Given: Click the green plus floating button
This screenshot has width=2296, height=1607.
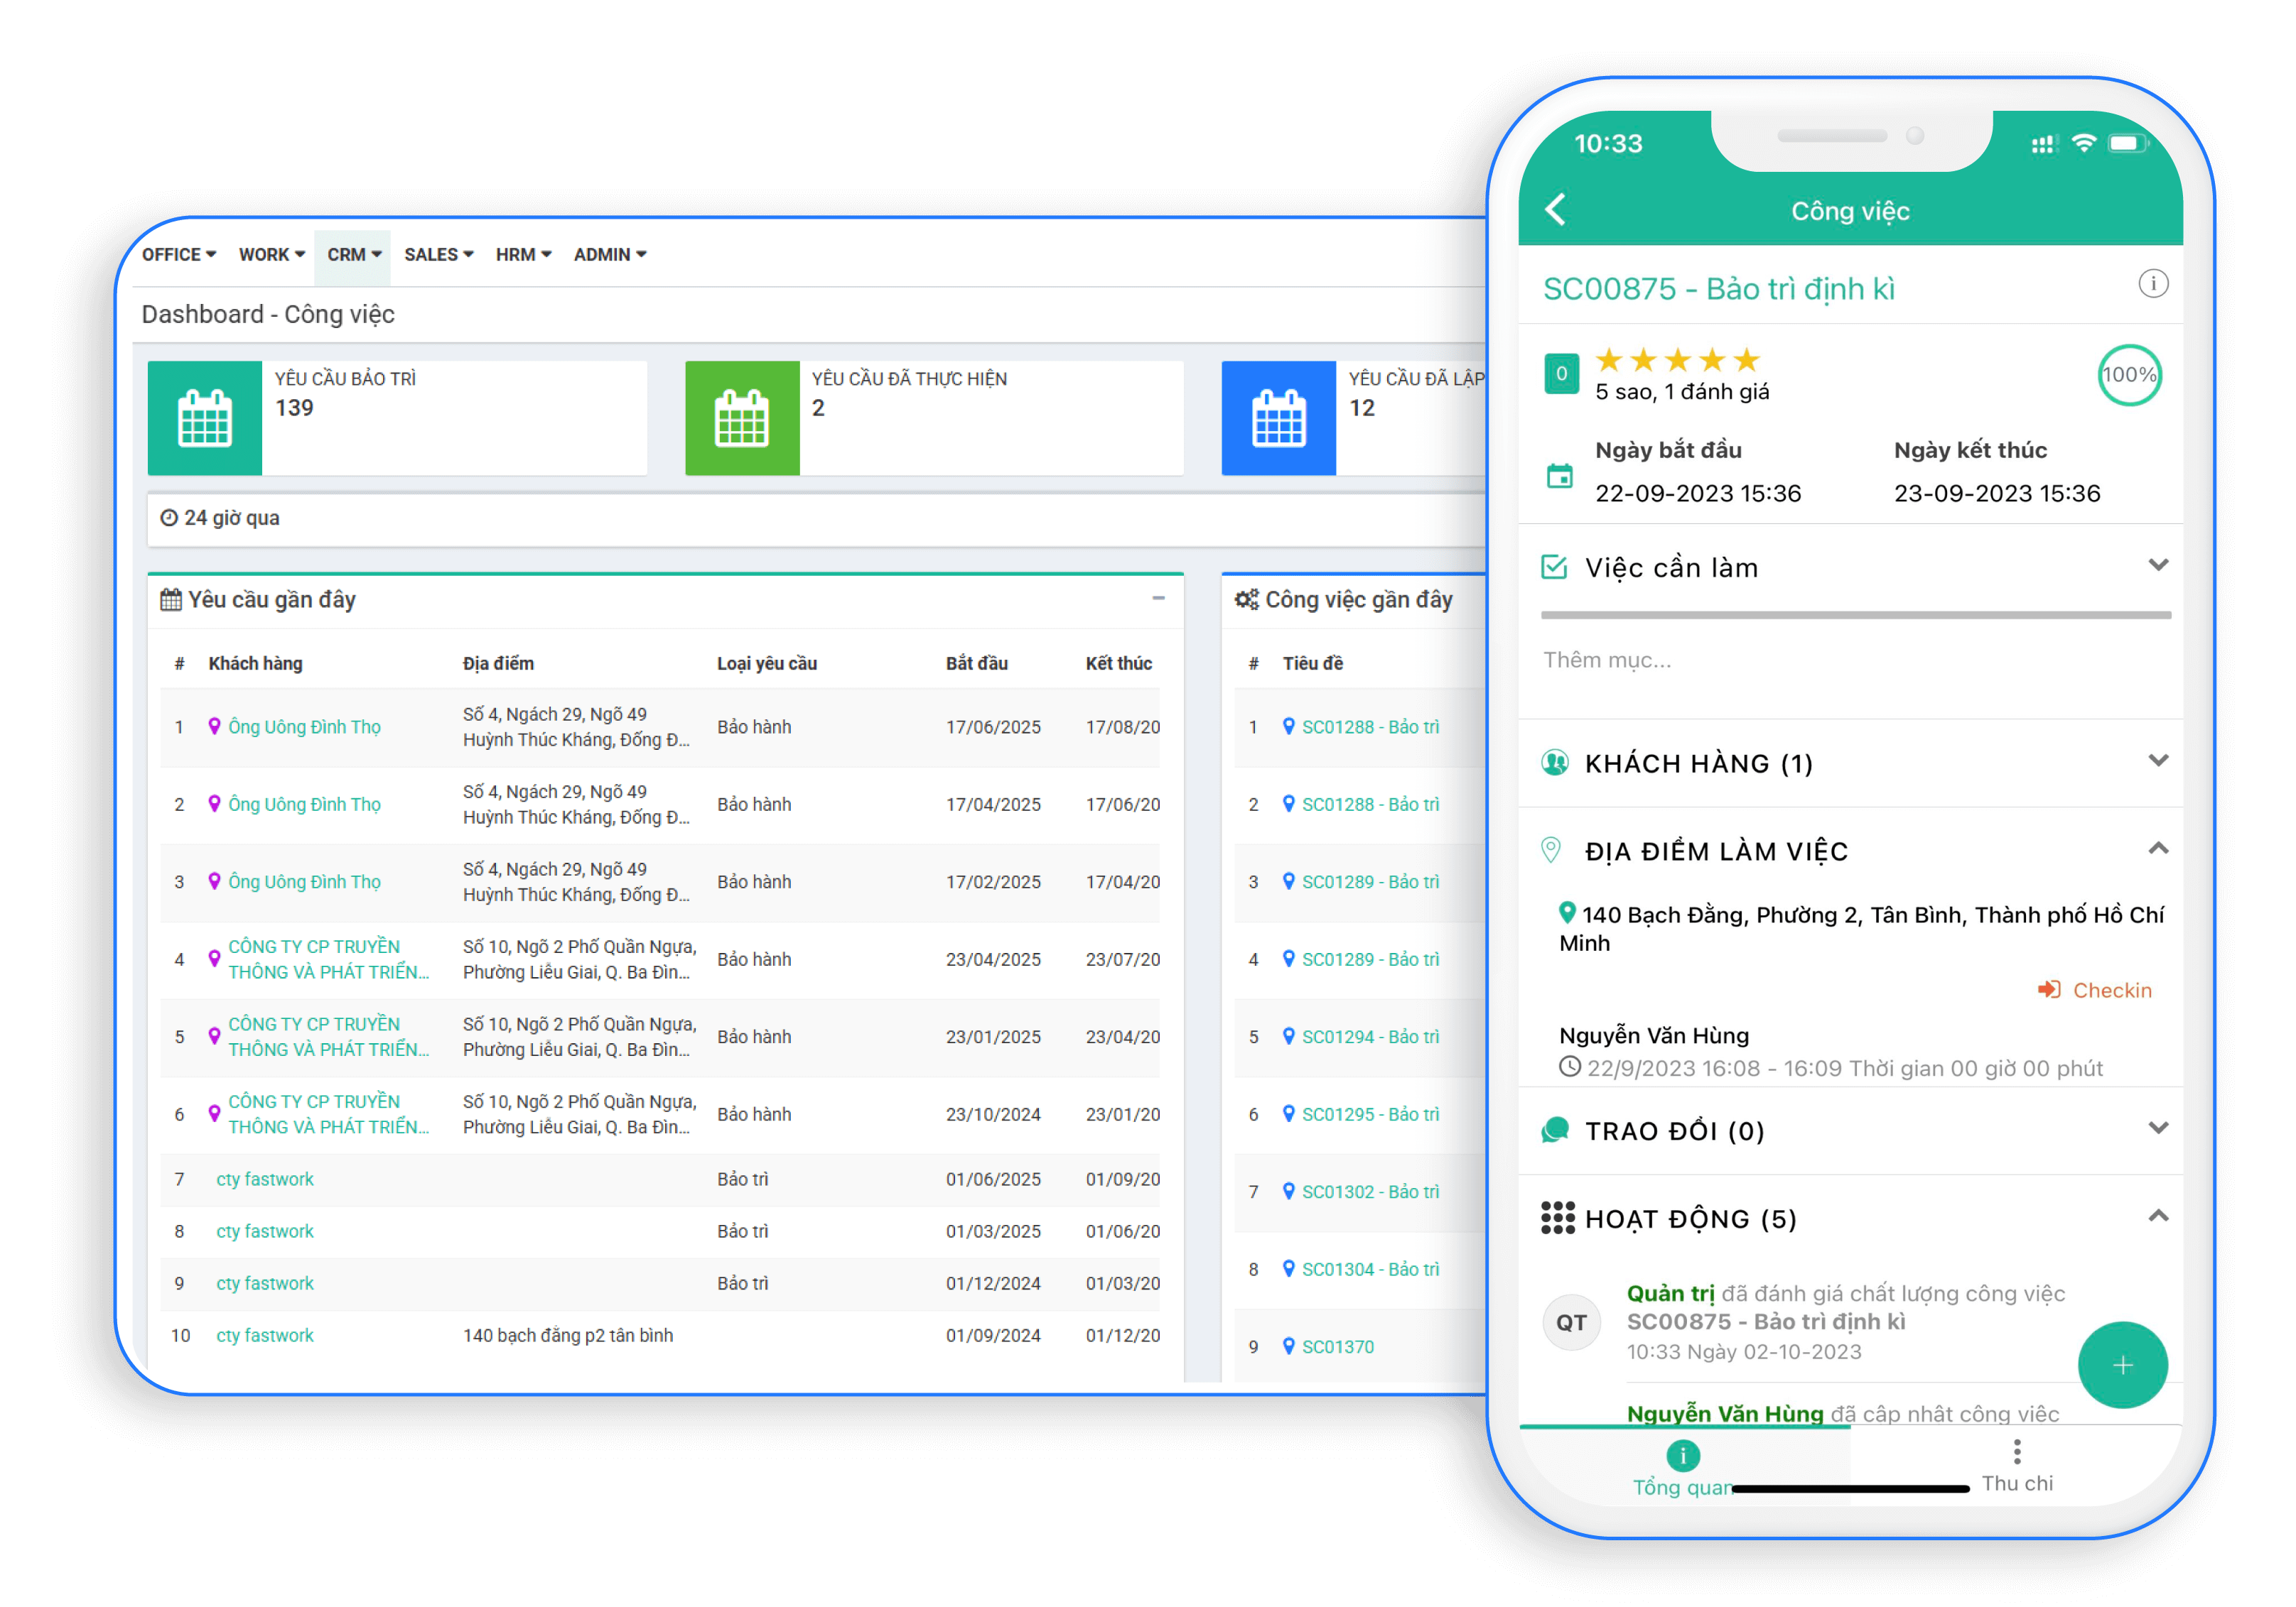Looking at the screenshot, I should (2122, 1365).
